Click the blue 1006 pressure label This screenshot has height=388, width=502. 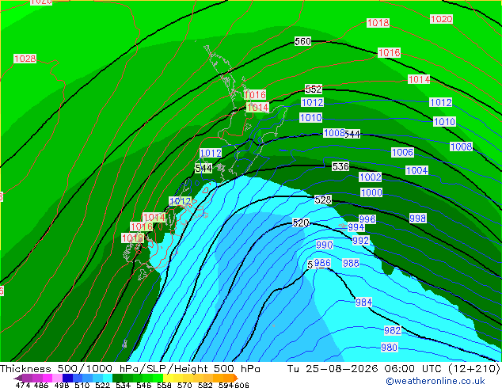tap(402, 152)
